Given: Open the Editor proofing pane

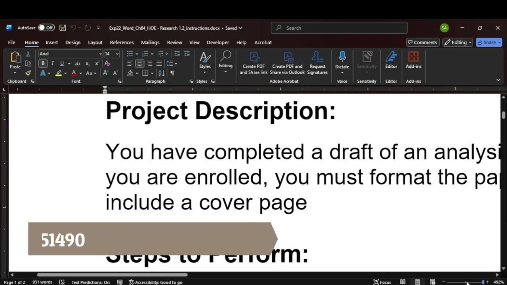Looking at the screenshot, I should (x=391, y=60).
